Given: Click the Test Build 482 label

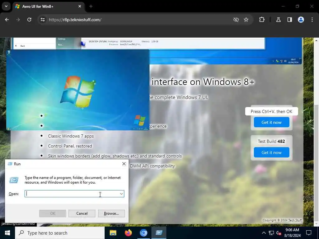Looking at the screenshot, I should click(x=271, y=142).
